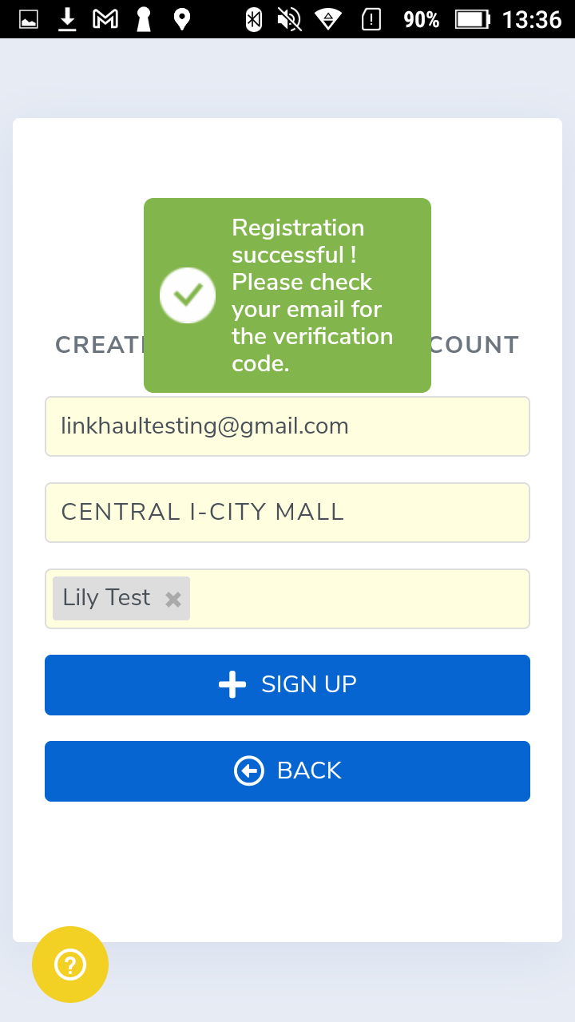This screenshot has height=1022, width=575.
Task: Tap the location pin status icon
Action: pos(182,19)
